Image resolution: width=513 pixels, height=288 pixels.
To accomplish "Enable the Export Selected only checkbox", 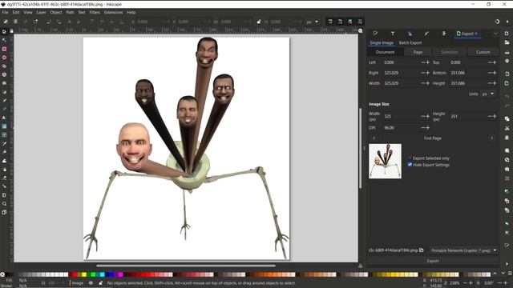I will (x=410, y=158).
